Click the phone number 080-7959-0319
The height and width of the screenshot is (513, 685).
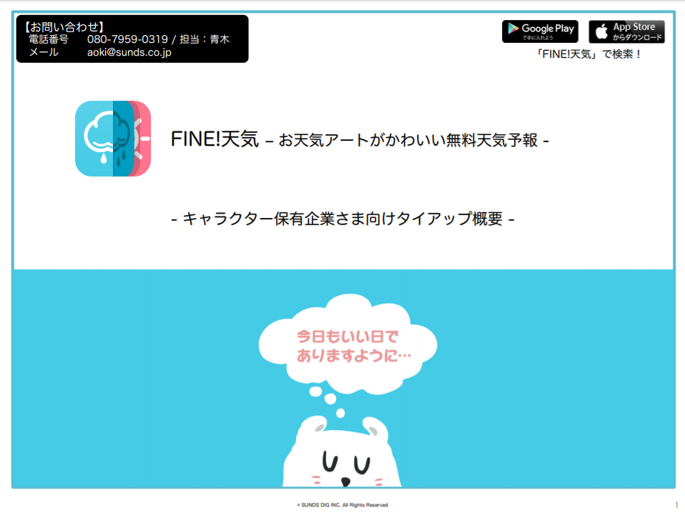pos(127,39)
